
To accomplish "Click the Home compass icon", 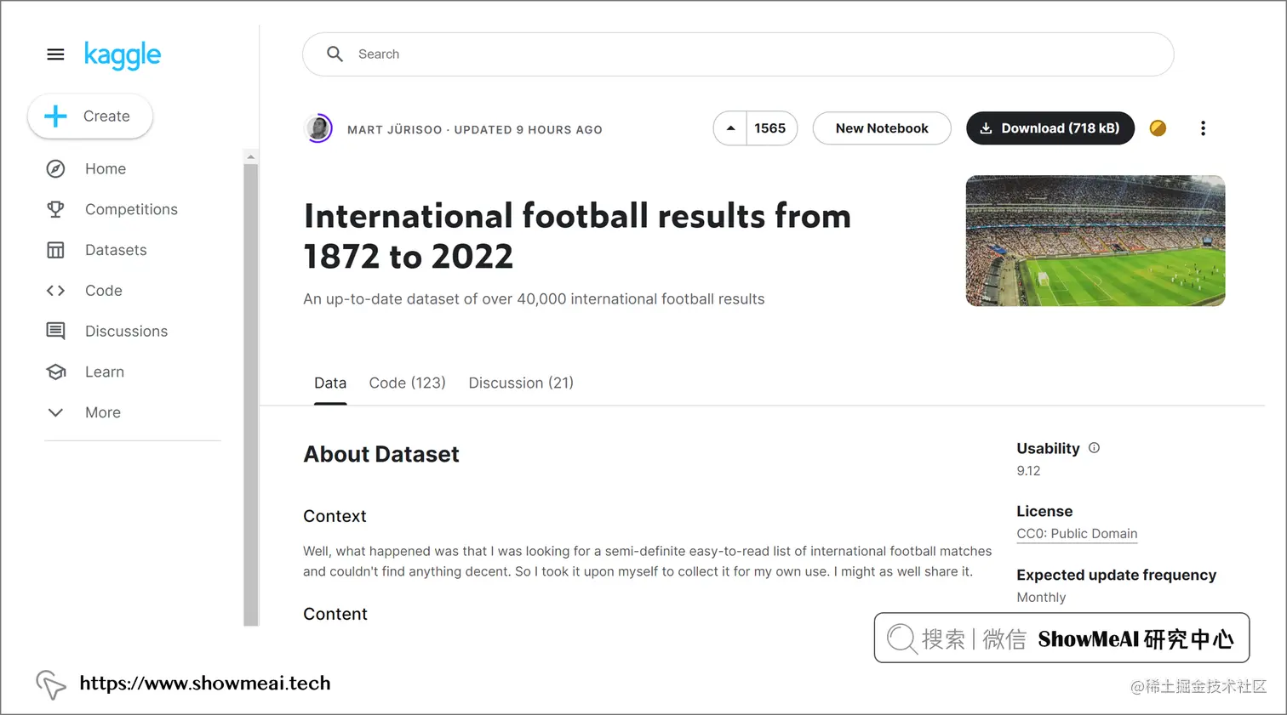I will tap(55, 169).
